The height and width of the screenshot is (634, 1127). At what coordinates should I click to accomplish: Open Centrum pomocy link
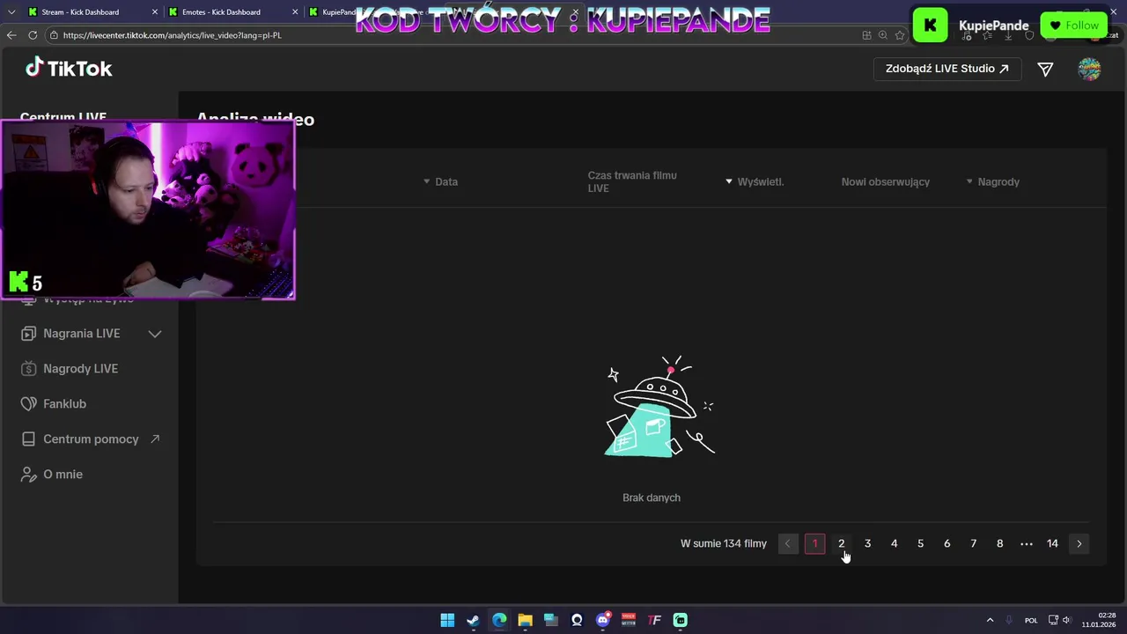89,439
